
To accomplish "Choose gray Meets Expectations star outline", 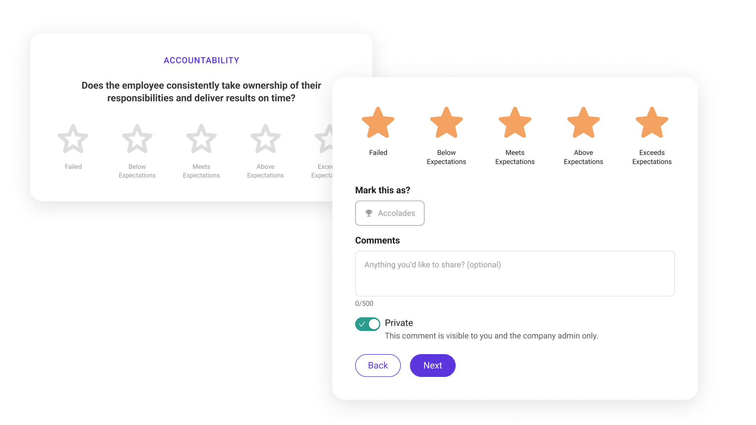I will [x=201, y=139].
